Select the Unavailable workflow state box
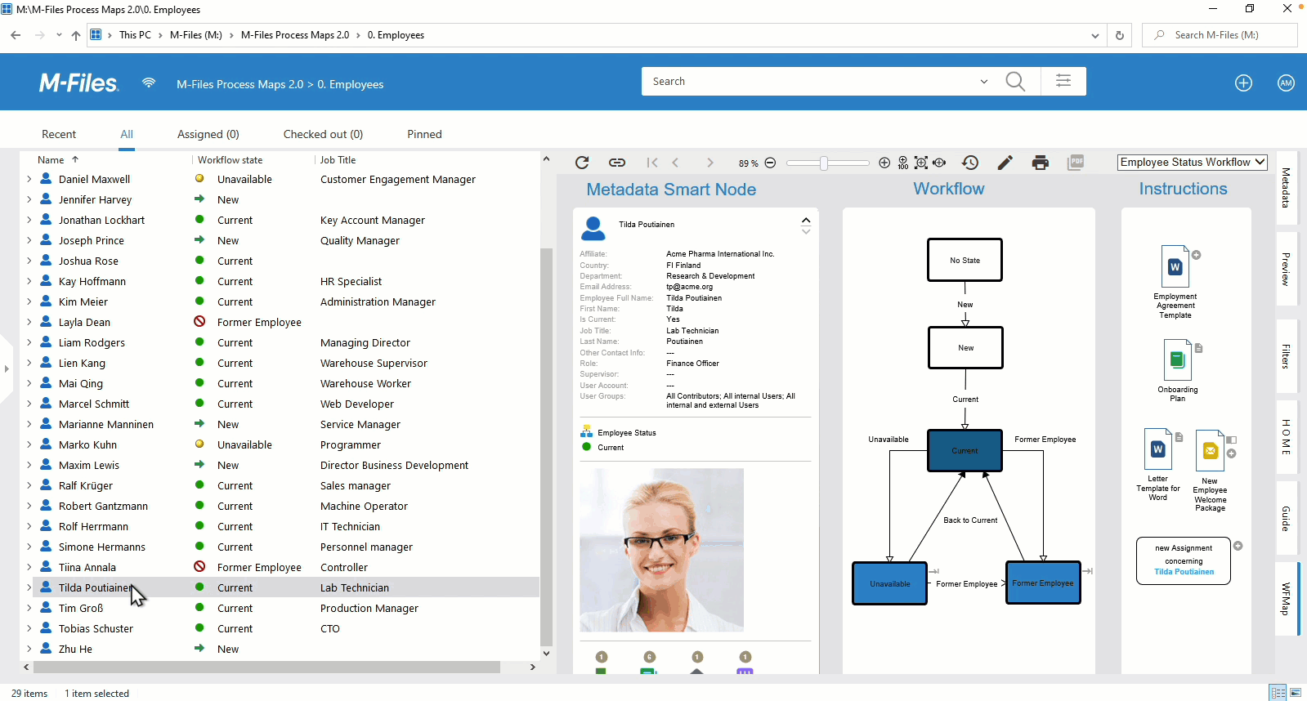Image resolution: width=1307 pixels, height=701 pixels. point(889,583)
